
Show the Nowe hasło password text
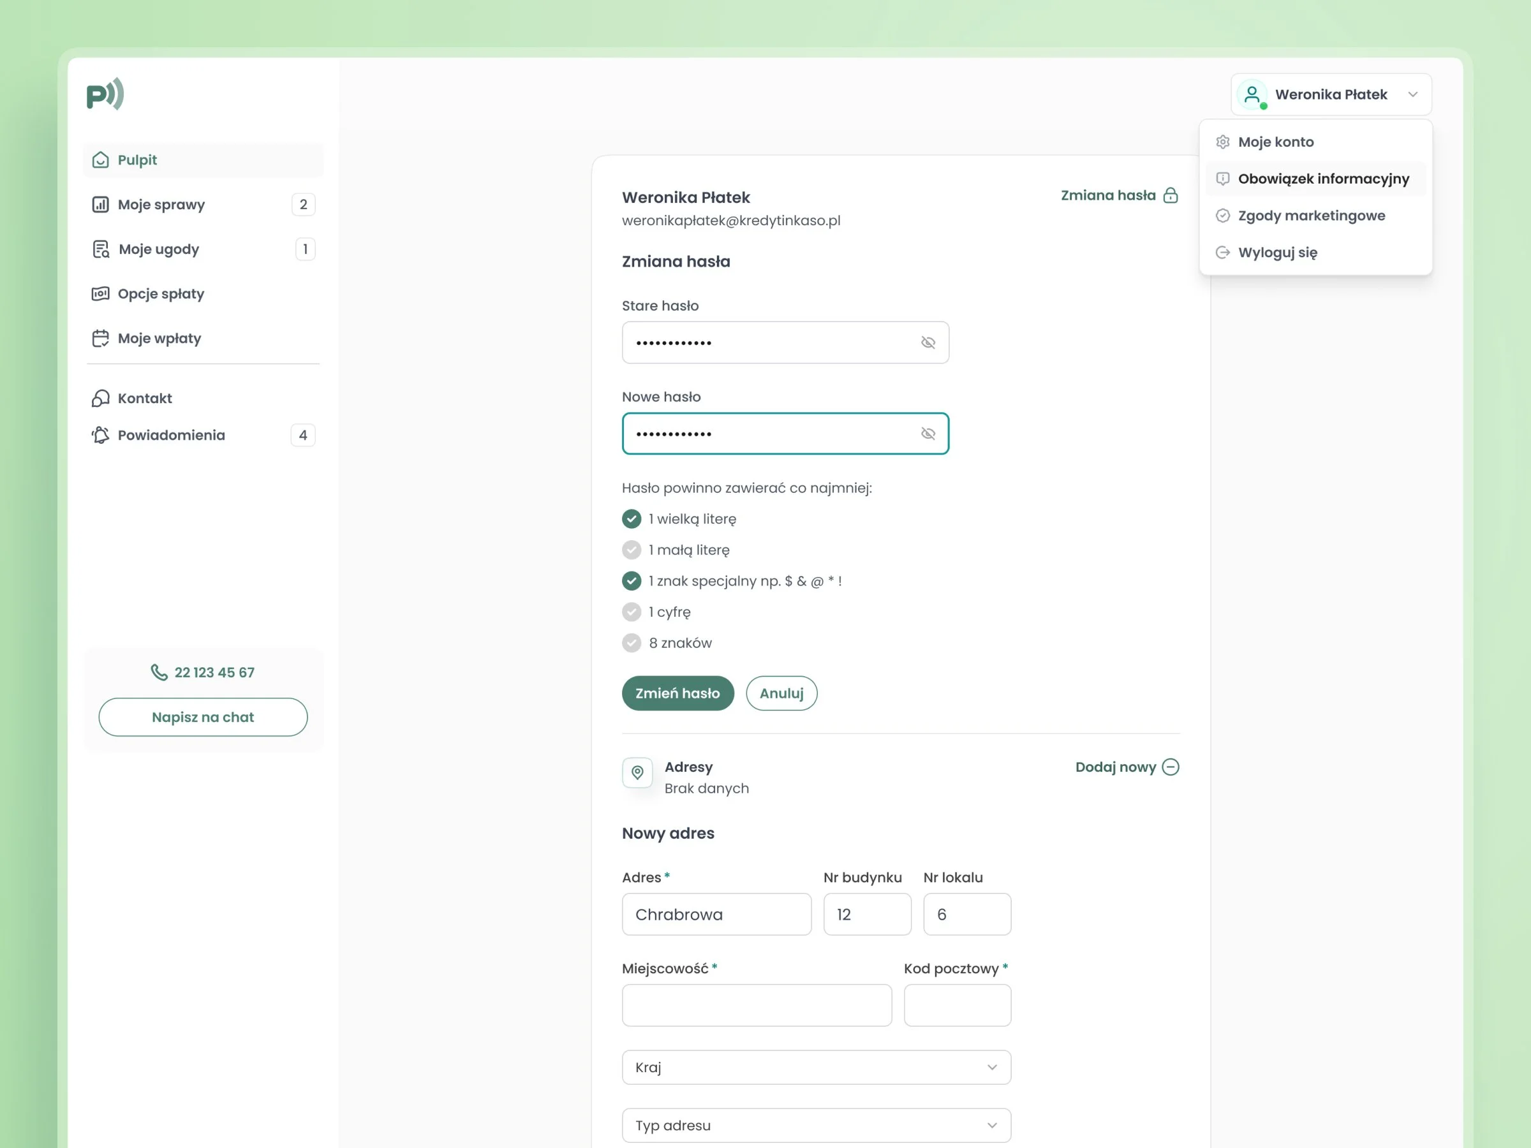click(x=928, y=434)
